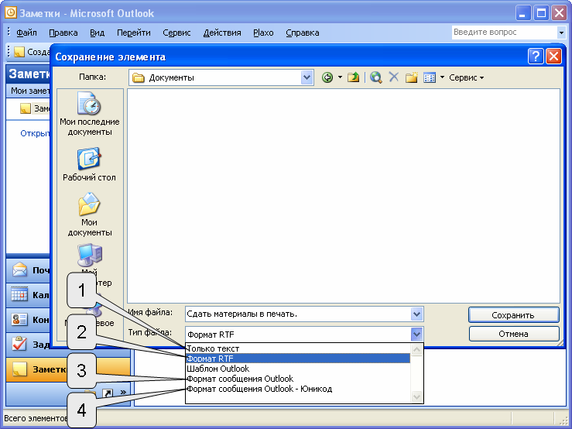Image resolution: width=572 pixels, height=429 pixels.
Task: Click the Outlook title bar clock icon
Action: (11, 13)
